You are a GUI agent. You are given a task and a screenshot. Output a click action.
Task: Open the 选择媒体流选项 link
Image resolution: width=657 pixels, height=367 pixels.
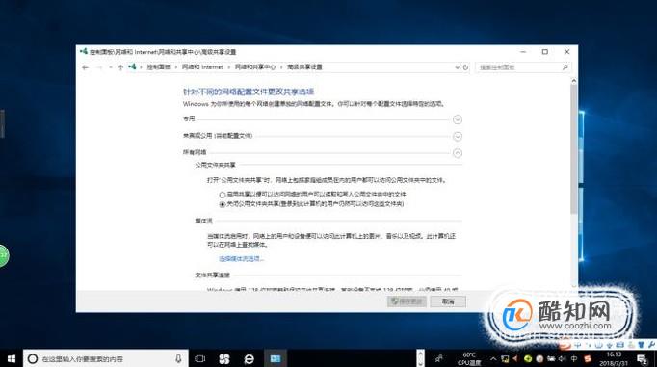242,259
